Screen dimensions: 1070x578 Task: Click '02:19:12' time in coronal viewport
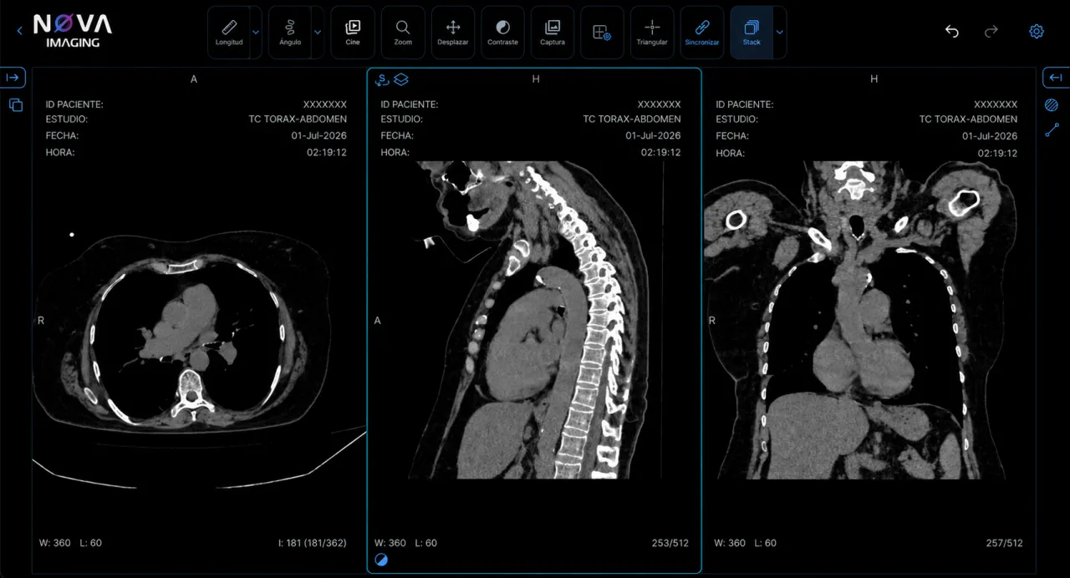(998, 154)
